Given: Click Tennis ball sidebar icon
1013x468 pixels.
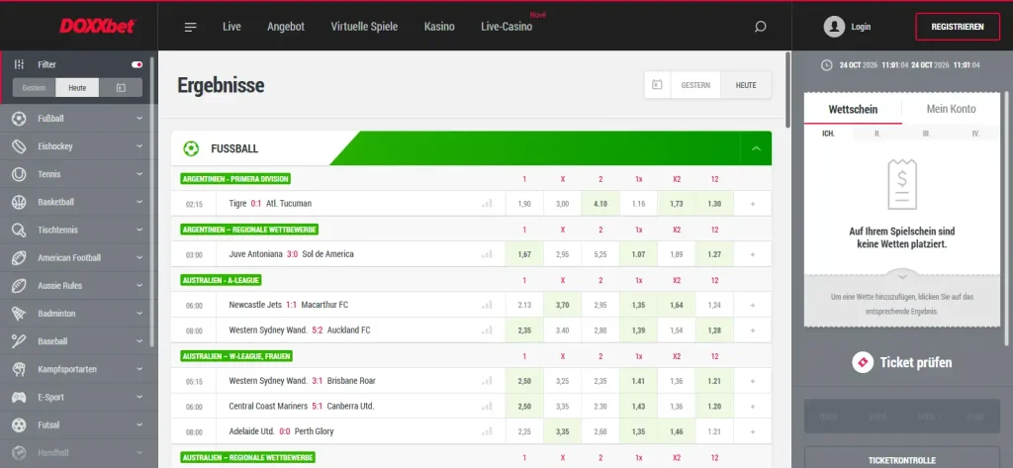Looking at the screenshot, I should (x=20, y=174).
